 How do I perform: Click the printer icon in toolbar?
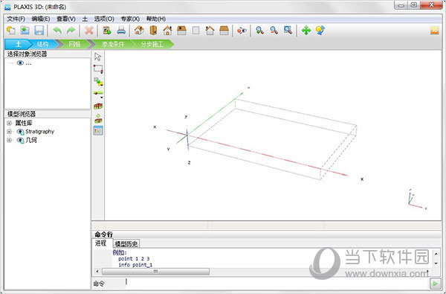[121, 31]
